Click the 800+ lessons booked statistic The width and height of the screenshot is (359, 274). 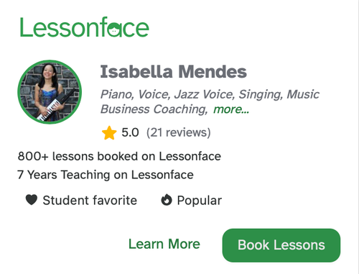(119, 156)
